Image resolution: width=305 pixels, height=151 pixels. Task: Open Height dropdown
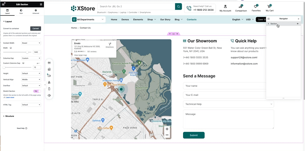(x=31, y=74)
